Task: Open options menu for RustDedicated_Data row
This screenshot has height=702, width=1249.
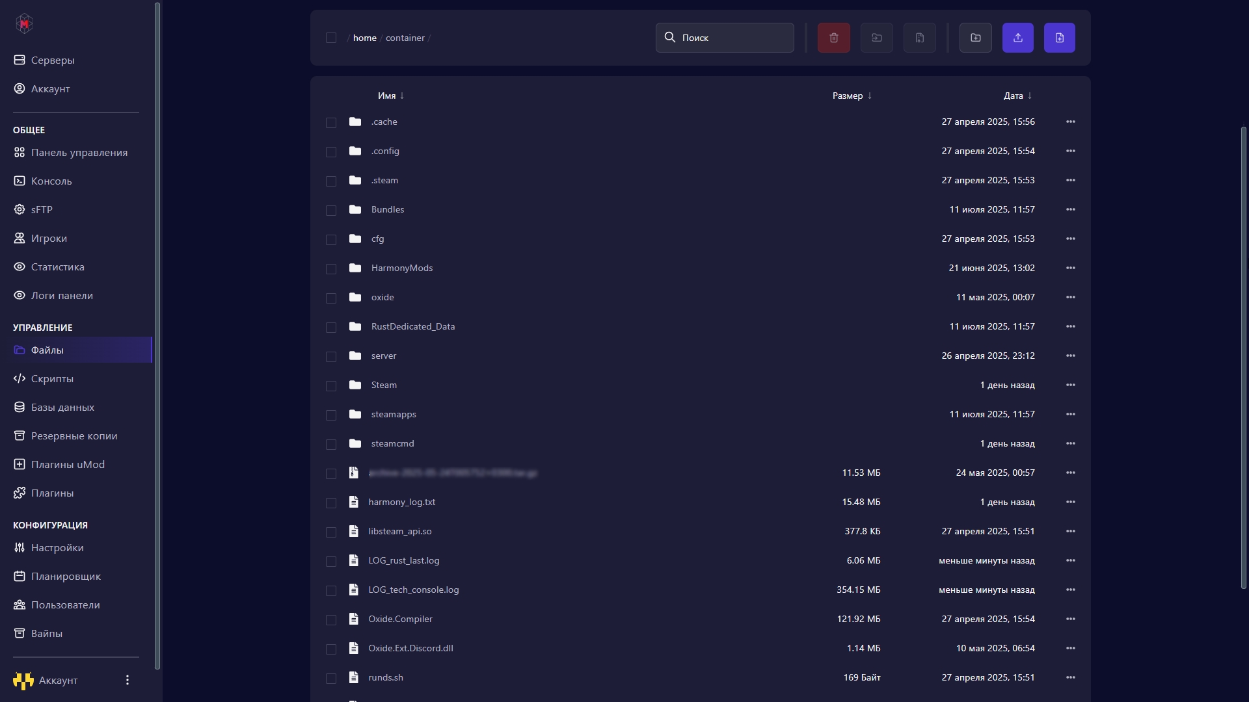Action: point(1070,326)
